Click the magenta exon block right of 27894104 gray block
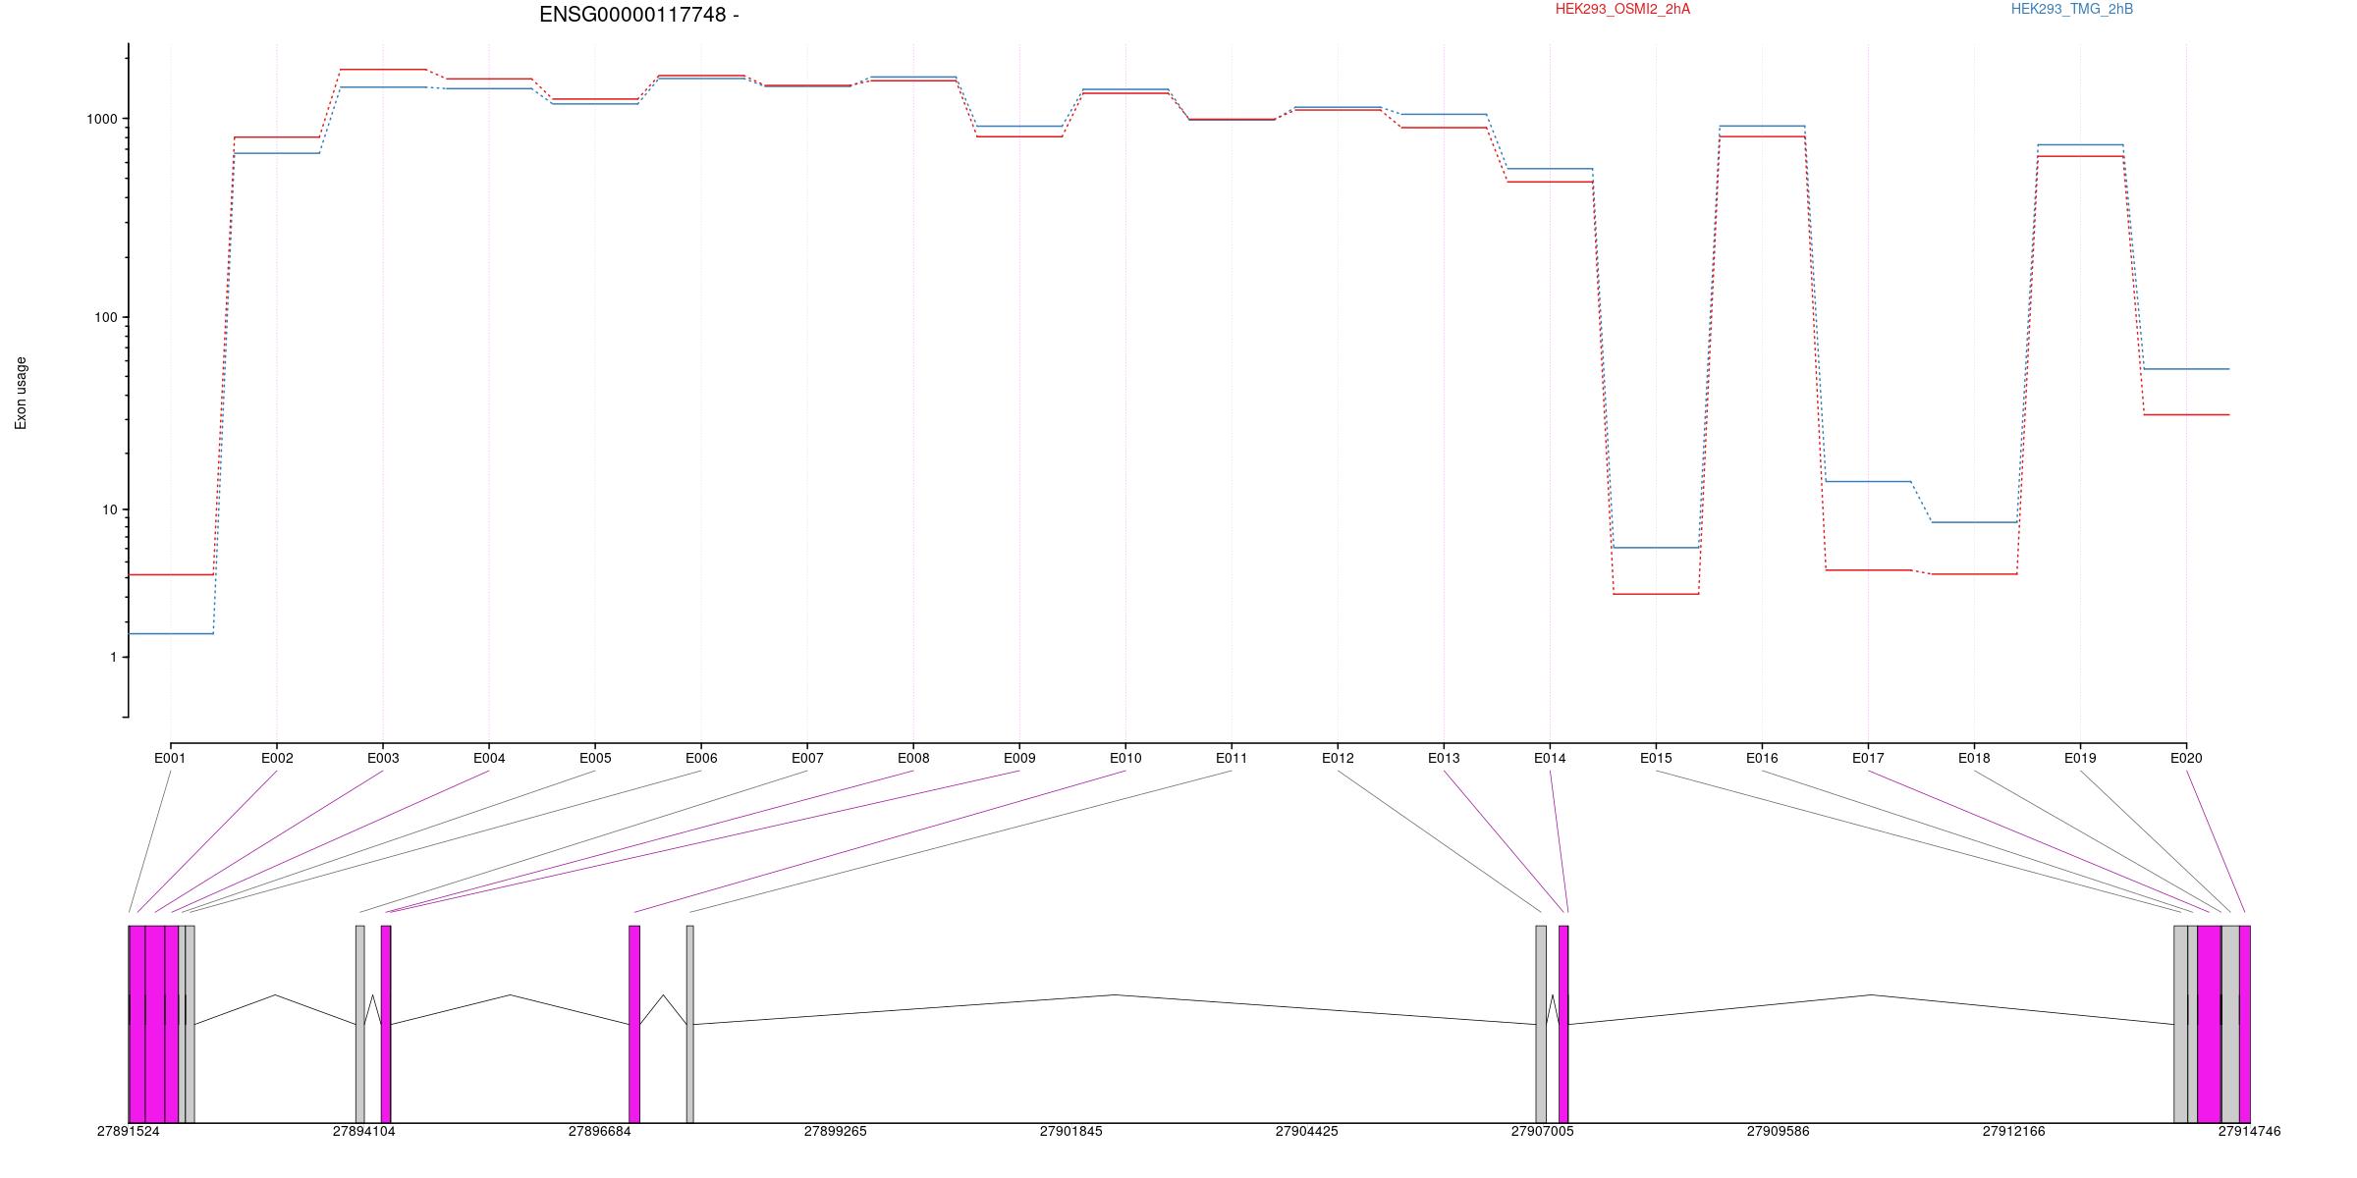 tap(386, 1024)
